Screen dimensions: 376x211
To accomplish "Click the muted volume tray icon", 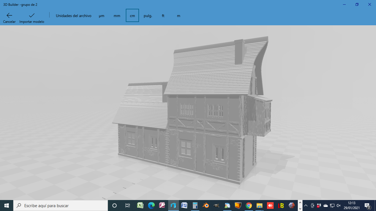I will pos(339,206).
